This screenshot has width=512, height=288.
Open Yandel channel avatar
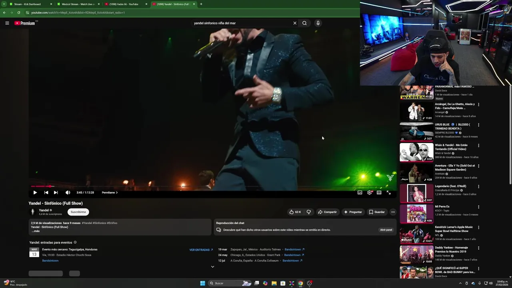(33, 212)
